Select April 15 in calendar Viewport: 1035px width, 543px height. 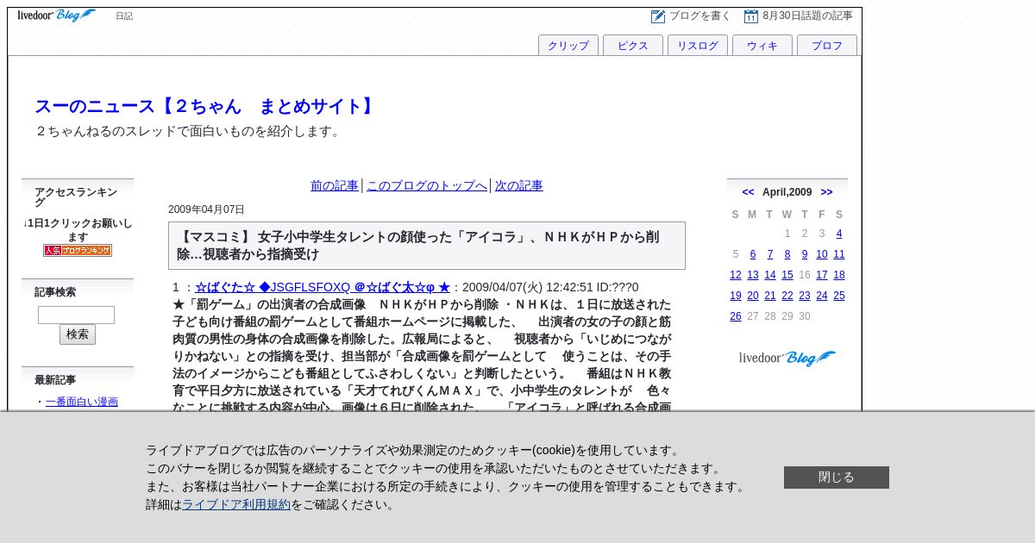click(x=787, y=275)
